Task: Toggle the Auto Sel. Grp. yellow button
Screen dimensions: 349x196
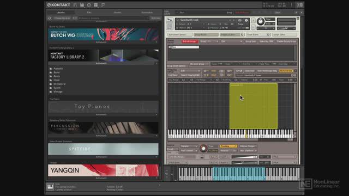Action: click(286, 71)
